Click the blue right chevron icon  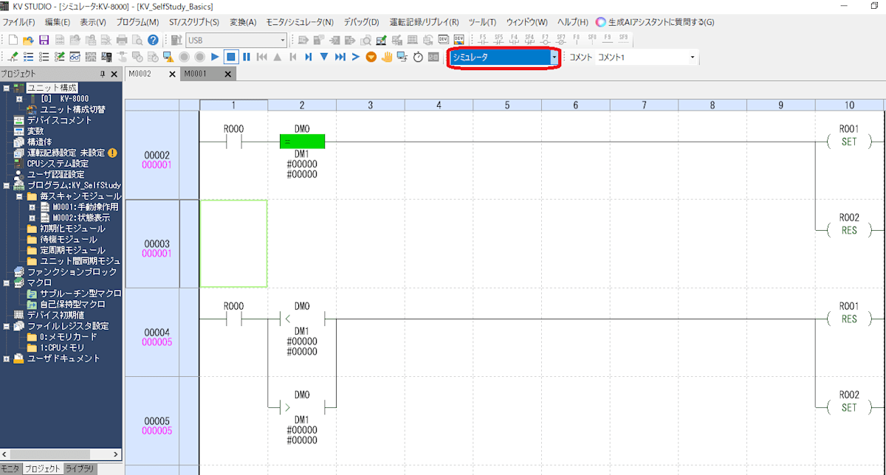[x=355, y=57]
